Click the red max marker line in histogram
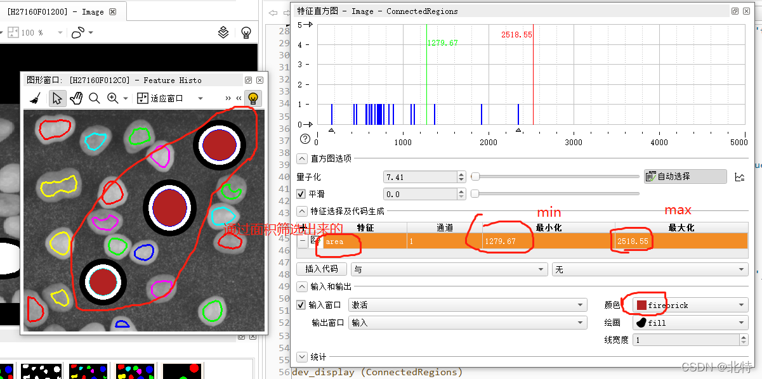 click(533, 74)
